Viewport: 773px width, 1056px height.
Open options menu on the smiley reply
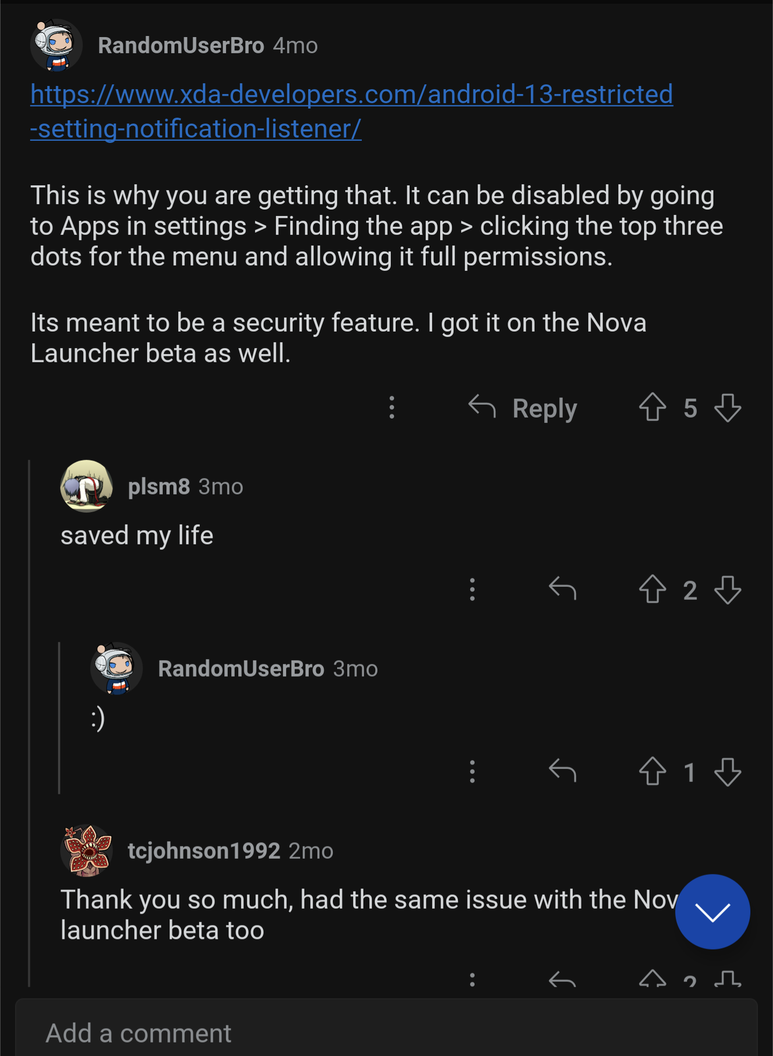point(472,772)
